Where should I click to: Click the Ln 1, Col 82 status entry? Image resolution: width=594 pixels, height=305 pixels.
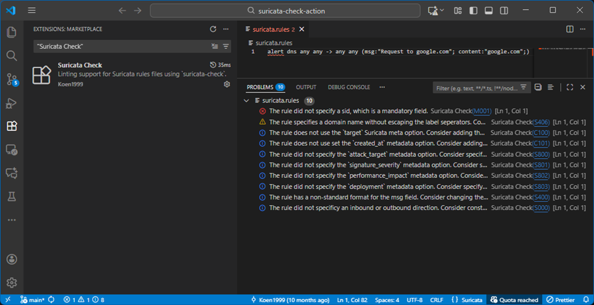click(352, 299)
